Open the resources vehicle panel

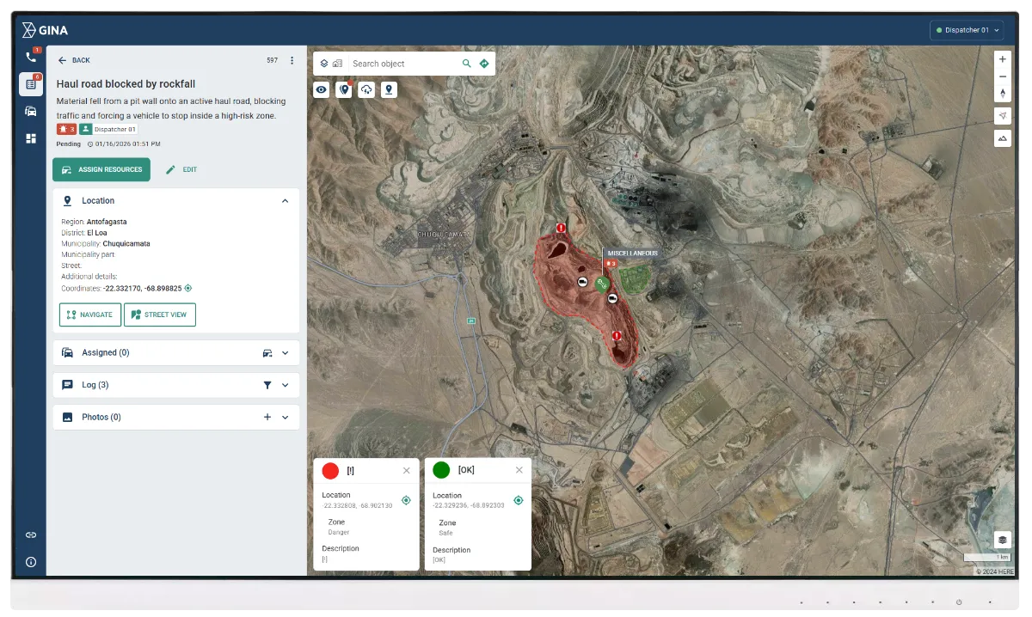pos(31,110)
